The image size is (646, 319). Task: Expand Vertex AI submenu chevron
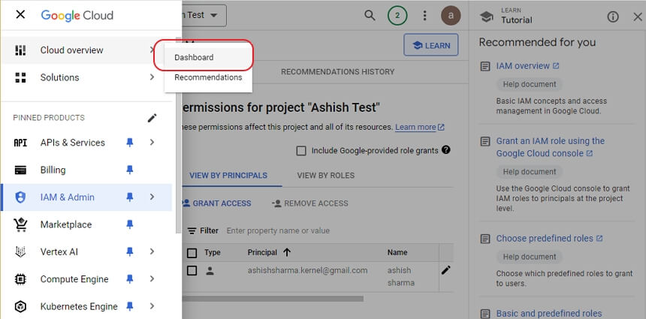(152, 251)
